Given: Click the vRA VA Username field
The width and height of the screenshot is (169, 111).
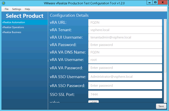Looking at the screenshot, I should (x=125, y=60).
